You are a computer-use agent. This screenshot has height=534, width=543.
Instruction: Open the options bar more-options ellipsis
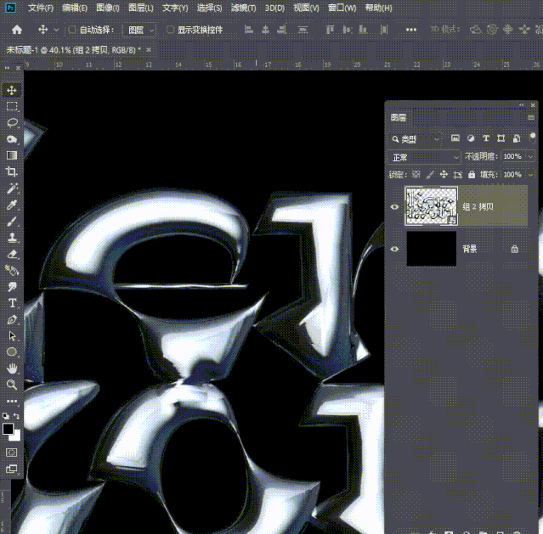411,30
